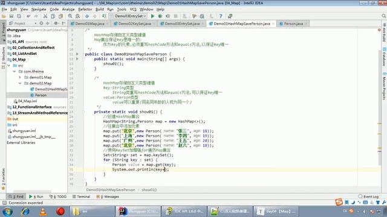Close the Demo01HashMapSavePerson.java tab

point(273,24)
